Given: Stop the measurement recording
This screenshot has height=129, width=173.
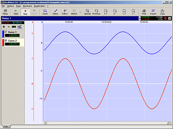Looking at the screenshot, I should [25, 12].
